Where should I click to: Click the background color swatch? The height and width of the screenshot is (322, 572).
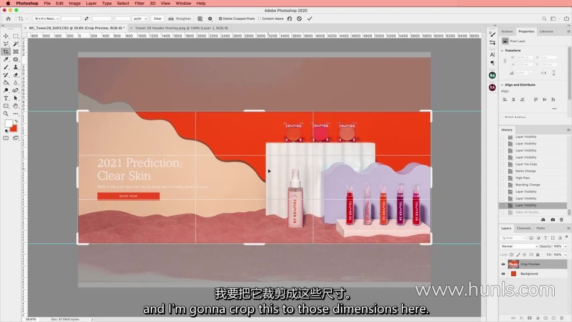14,129
